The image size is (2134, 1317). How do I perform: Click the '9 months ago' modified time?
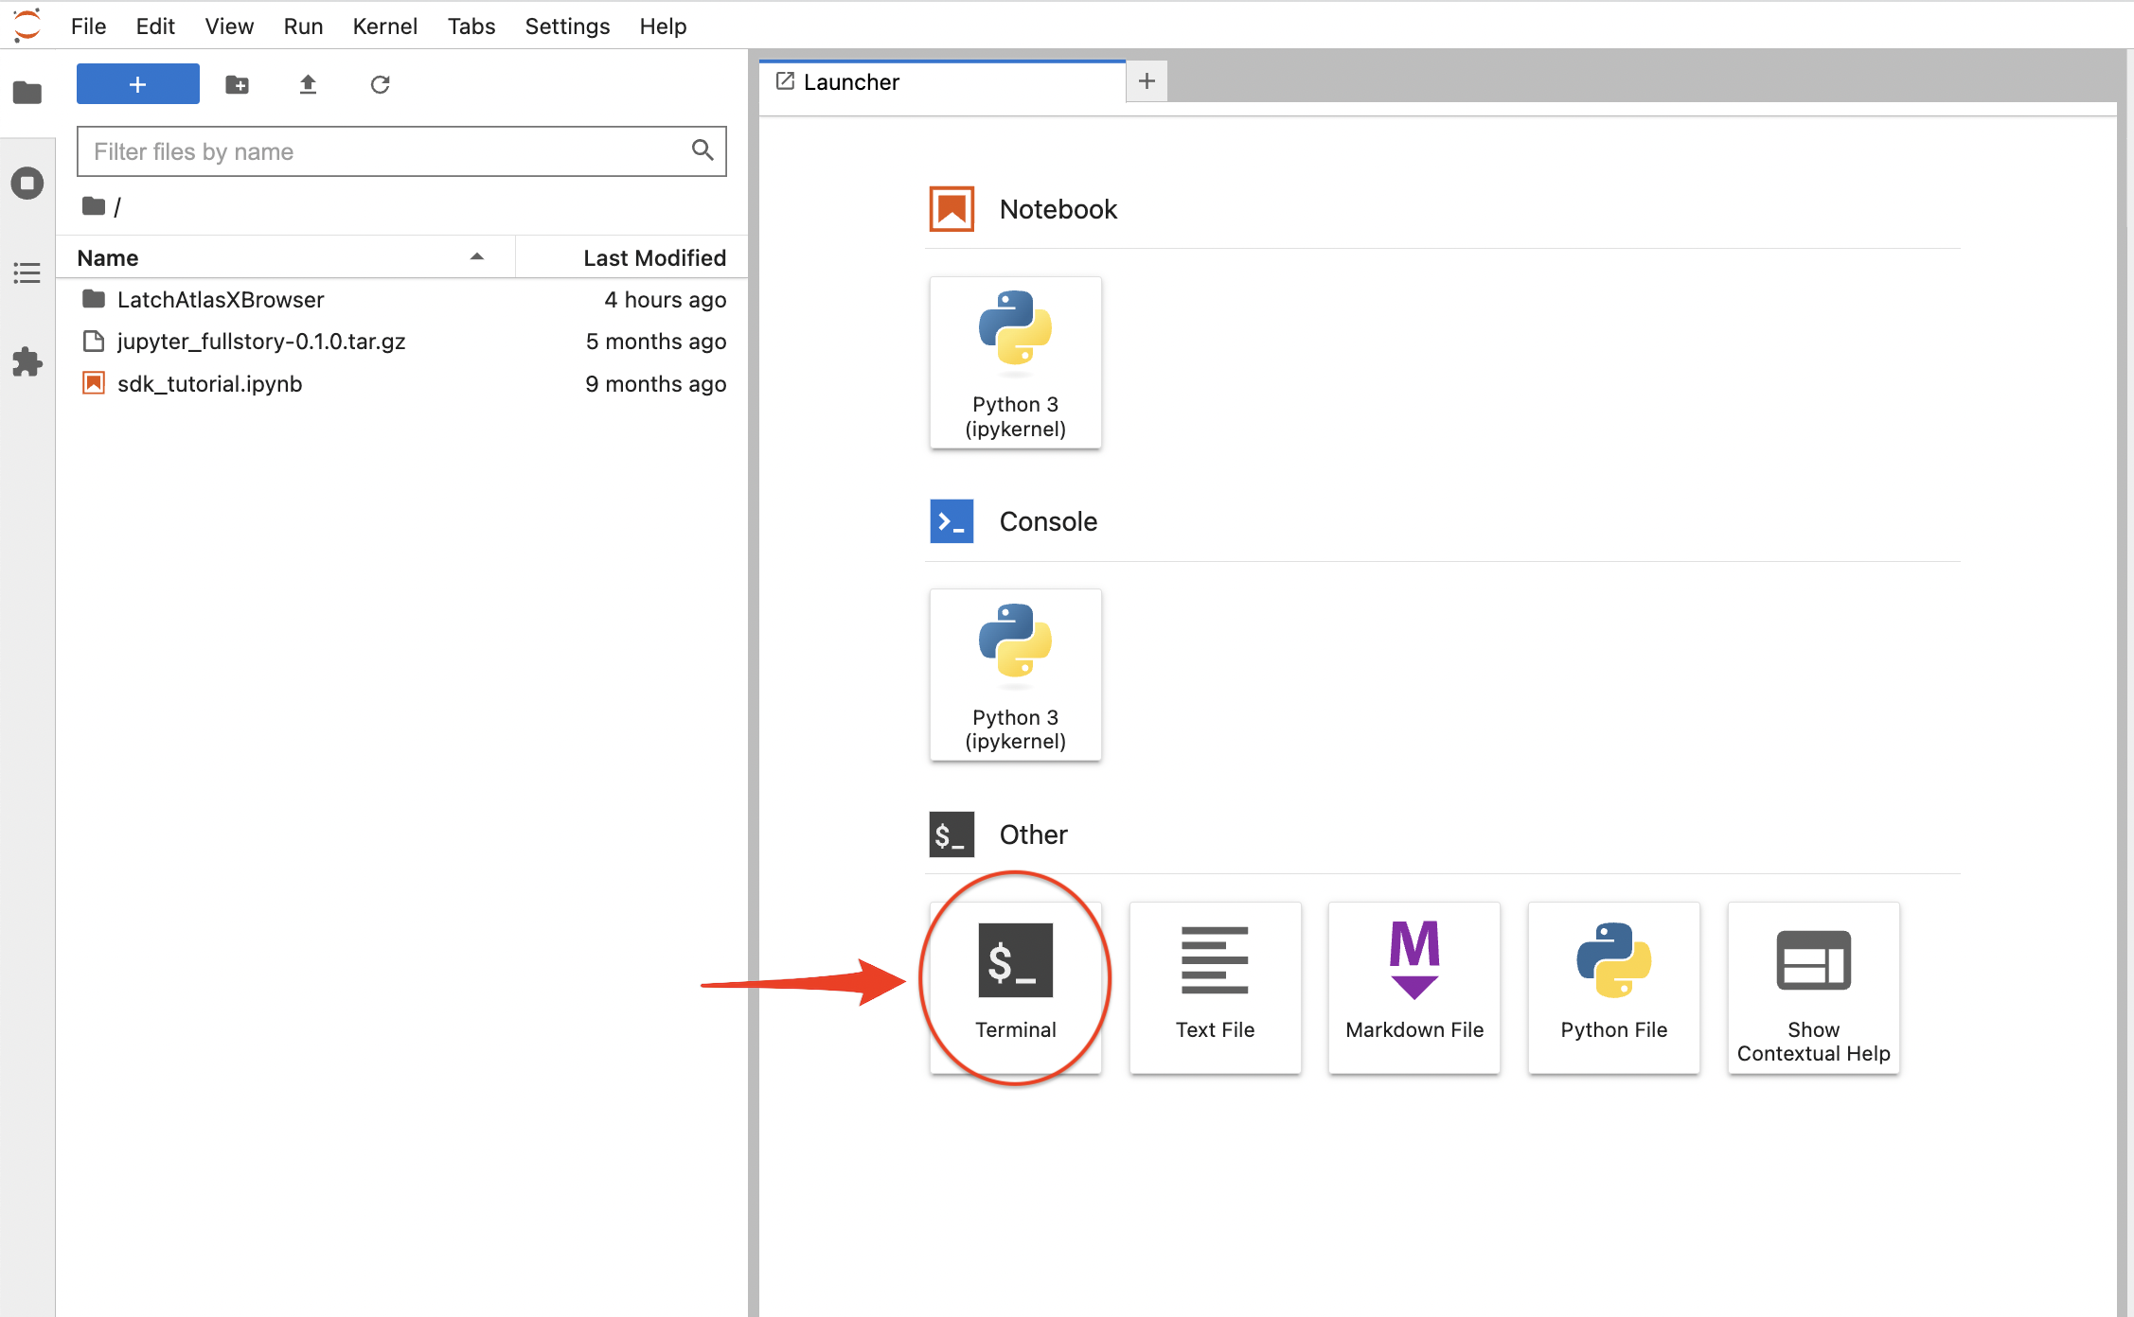coord(656,383)
